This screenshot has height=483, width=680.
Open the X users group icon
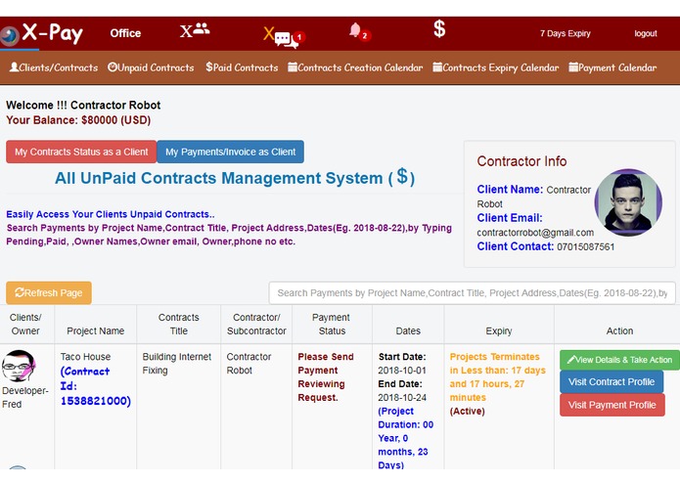[195, 30]
